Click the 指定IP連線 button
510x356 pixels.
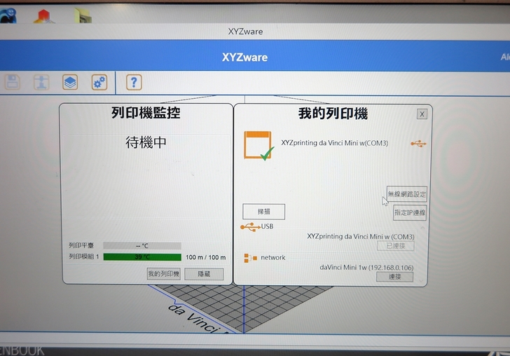pos(410,213)
